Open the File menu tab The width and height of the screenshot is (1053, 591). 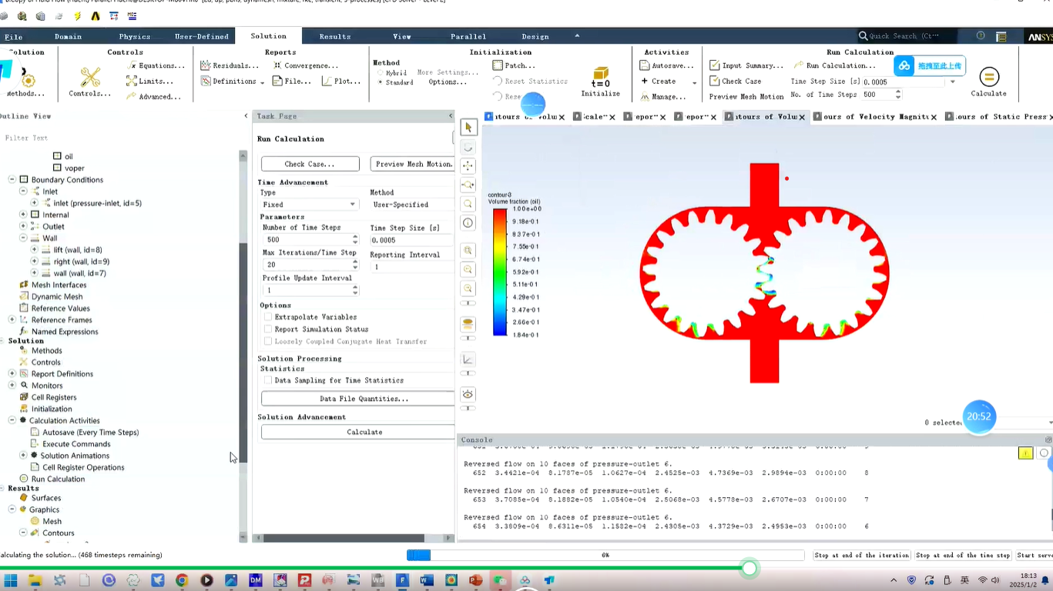[x=14, y=37]
